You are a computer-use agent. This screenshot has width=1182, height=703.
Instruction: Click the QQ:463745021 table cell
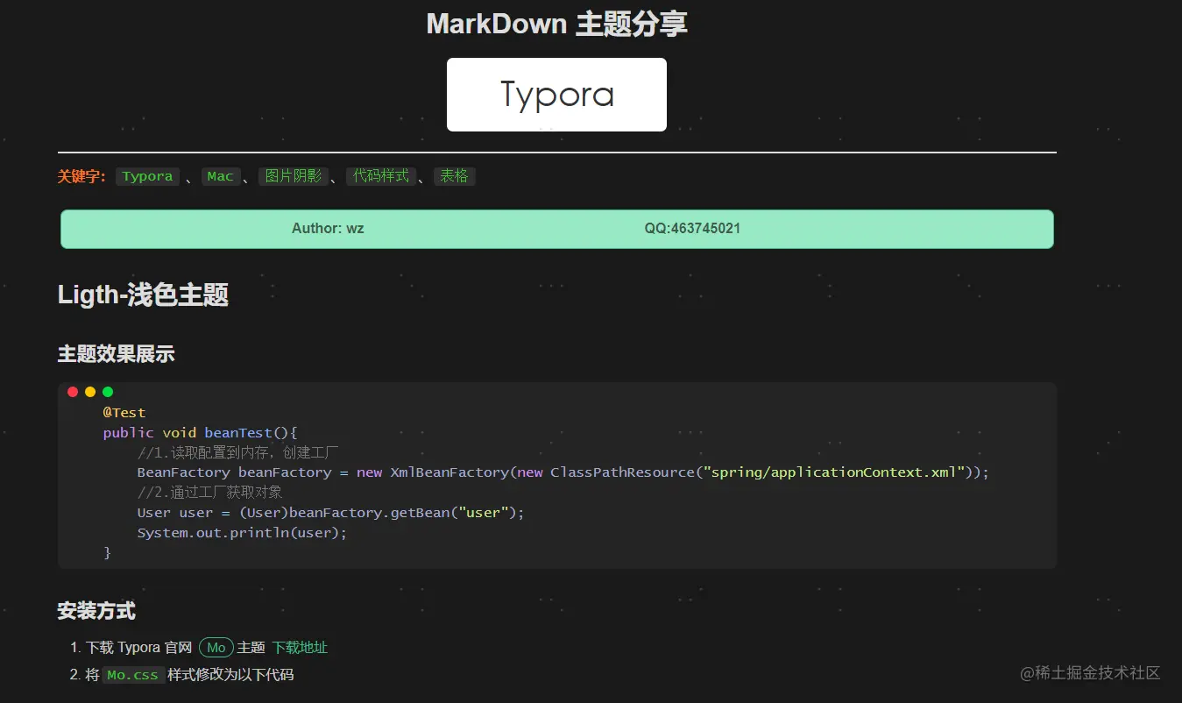[692, 229]
